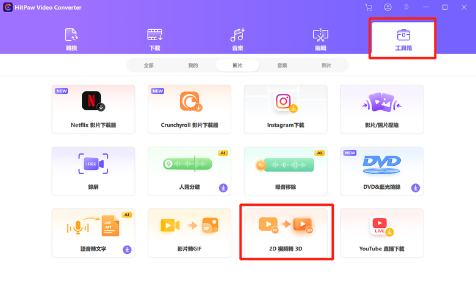Viewport: 476px width, 293px height.
Task: Switch to the 轉換 (Convert) tab
Action: (x=71, y=40)
